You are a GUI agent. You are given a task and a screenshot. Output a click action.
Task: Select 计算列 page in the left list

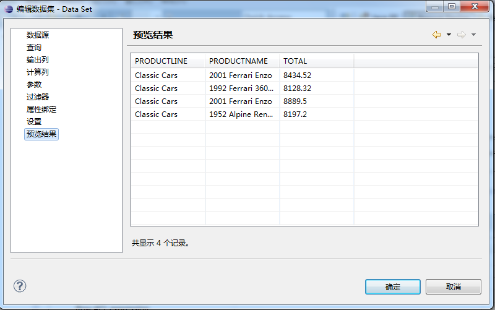pos(37,72)
